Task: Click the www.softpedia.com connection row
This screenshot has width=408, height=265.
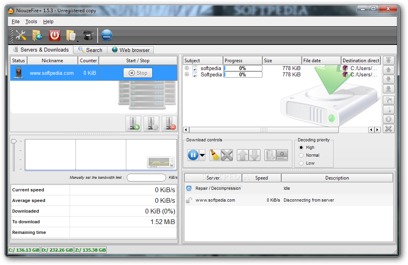Action: (289, 200)
